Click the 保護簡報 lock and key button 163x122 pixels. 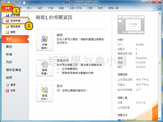tap(45, 42)
